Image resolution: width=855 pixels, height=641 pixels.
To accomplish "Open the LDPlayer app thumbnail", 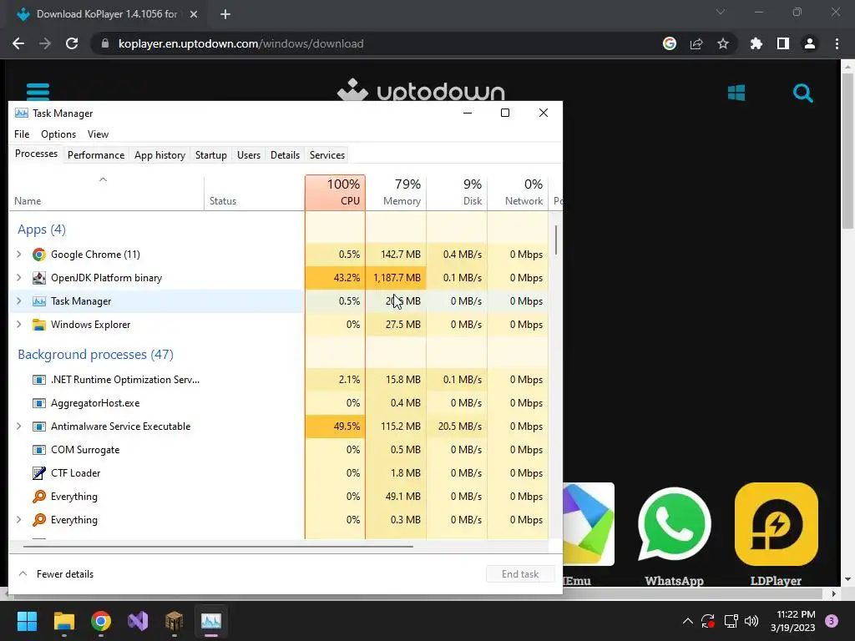I will click(x=776, y=524).
